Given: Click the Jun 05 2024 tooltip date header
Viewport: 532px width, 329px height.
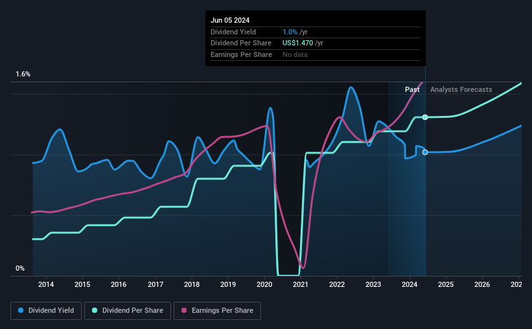Looking at the screenshot, I should point(230,20).
